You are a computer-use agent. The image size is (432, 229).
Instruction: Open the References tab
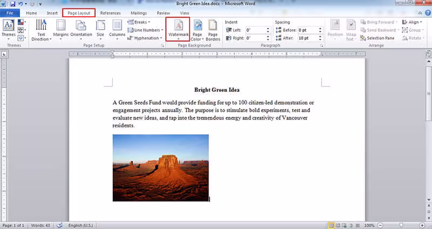tap(110, 13)
